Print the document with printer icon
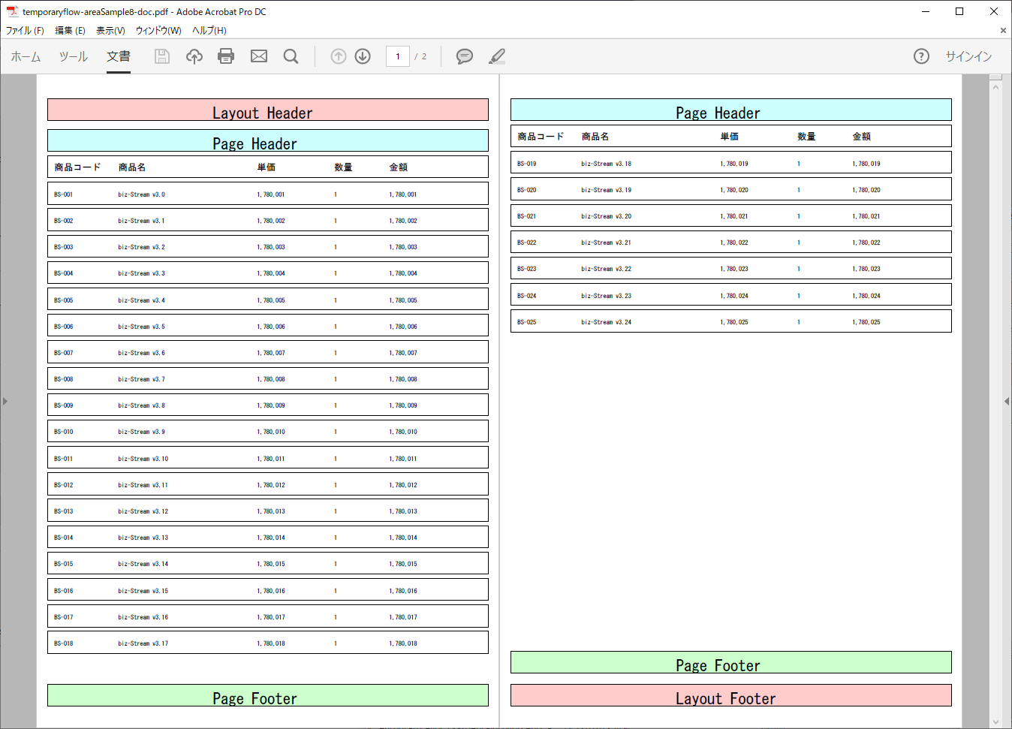The width and height of the screenshot is (1012, 729). coord(226,56)
